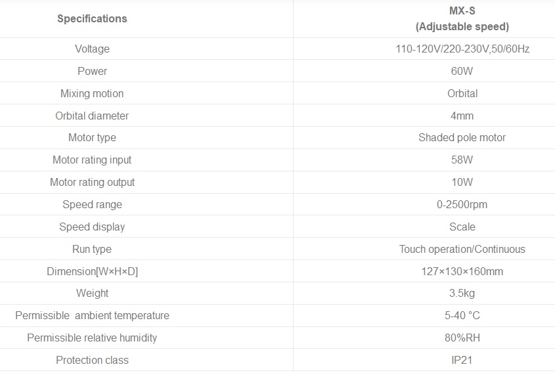The width and height of the screenshot is (555, 373).
Task: Click the 110-120V/220-230V,50/60Hz value
Action: coord(462,49)
